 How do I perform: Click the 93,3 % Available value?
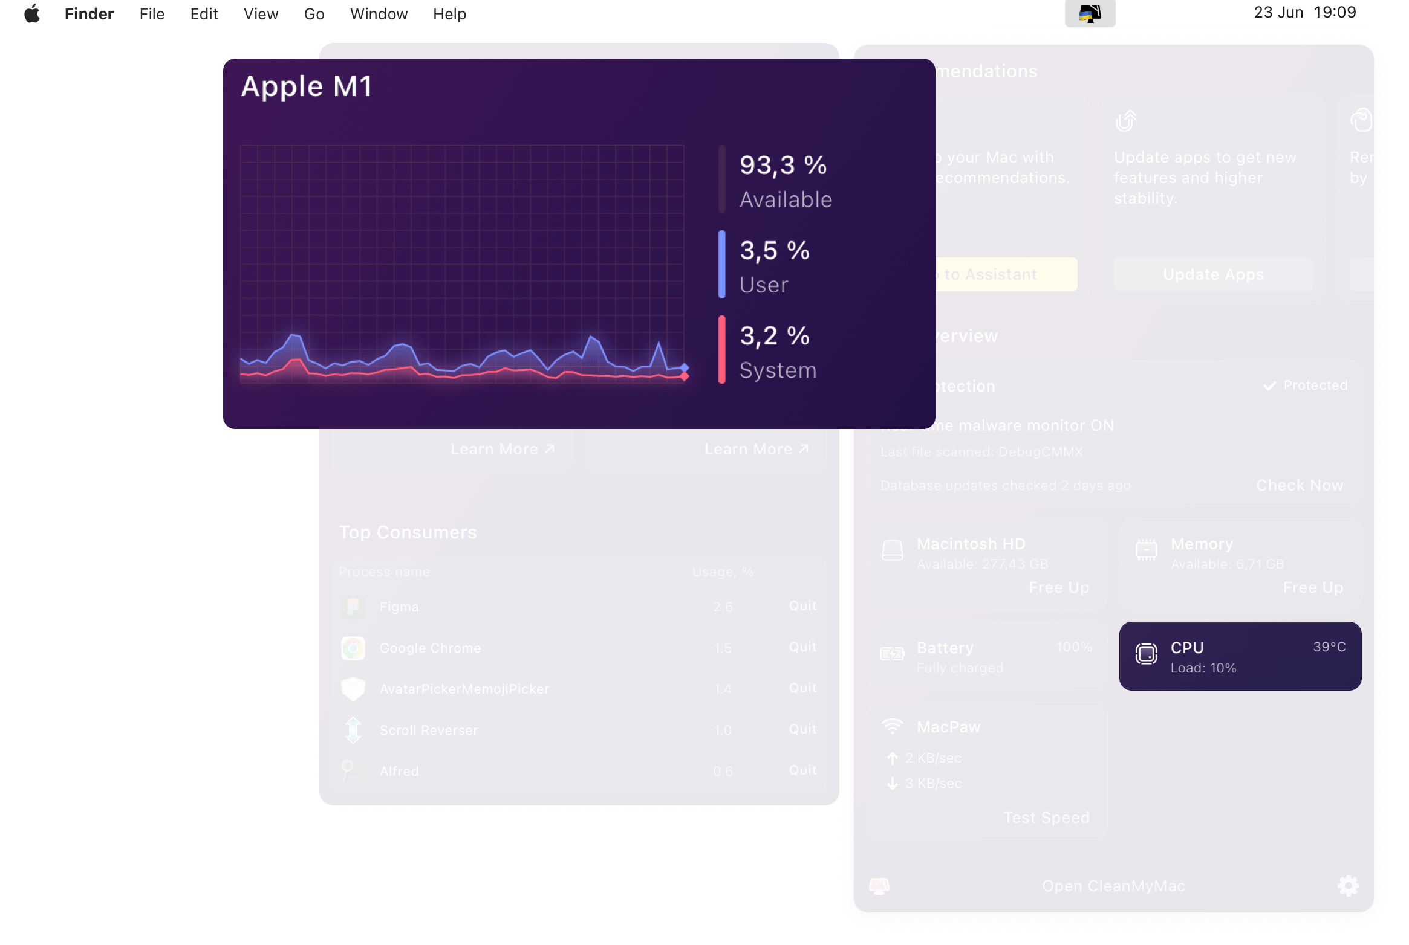coord(783,165)
